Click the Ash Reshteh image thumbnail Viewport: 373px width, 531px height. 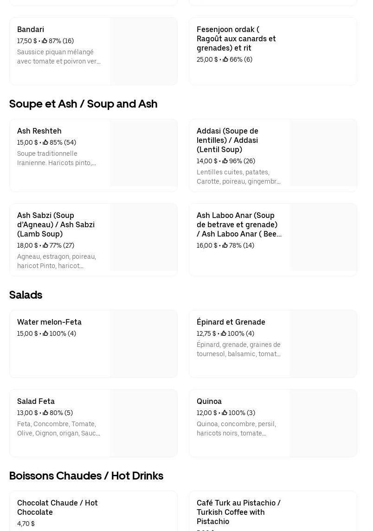pyautogui.click(x=143, y=153)
